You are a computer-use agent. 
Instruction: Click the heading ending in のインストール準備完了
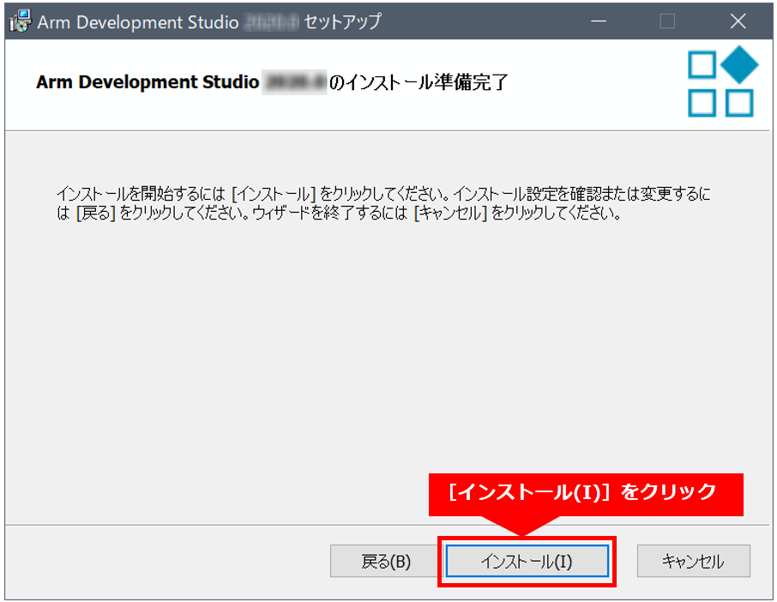272,81
